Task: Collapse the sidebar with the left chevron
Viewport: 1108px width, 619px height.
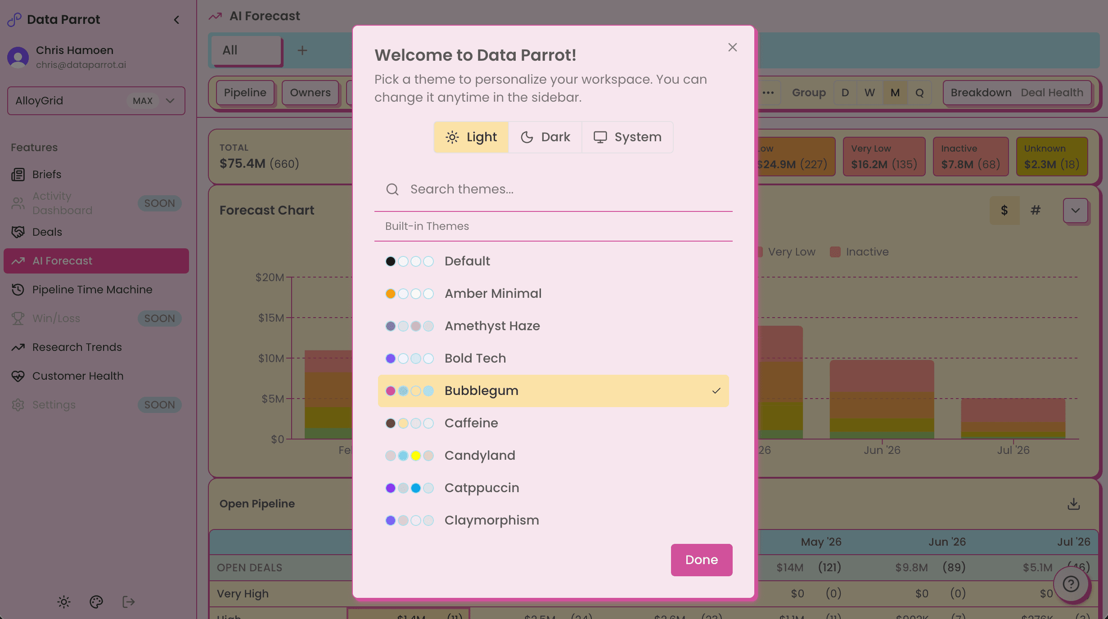Action: tap(176, 20)
